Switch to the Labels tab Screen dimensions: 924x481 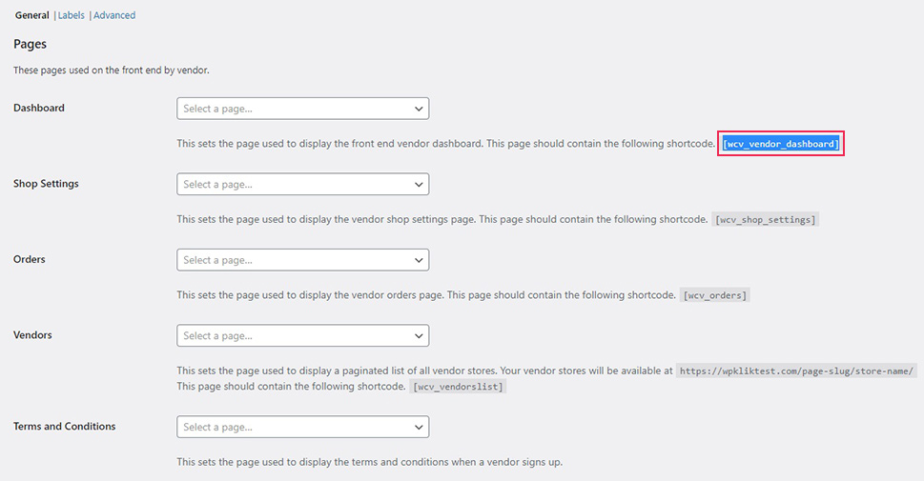[71, 15]
